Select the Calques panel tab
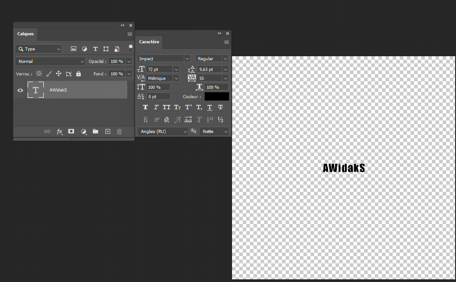 25,34
